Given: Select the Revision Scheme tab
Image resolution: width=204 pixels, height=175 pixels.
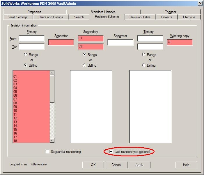Looking at the screenshot, I should pos(107,17).
